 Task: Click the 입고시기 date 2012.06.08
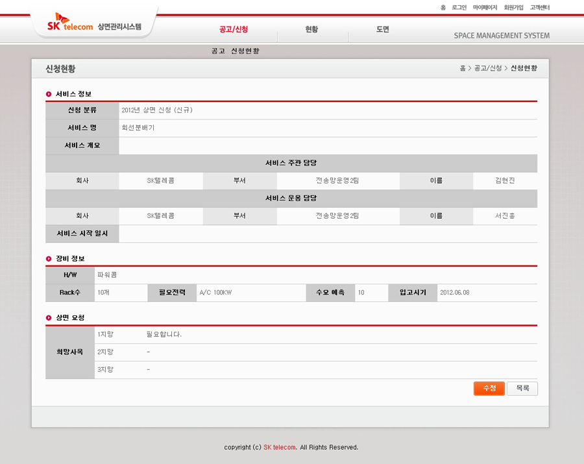coord(454,293)
